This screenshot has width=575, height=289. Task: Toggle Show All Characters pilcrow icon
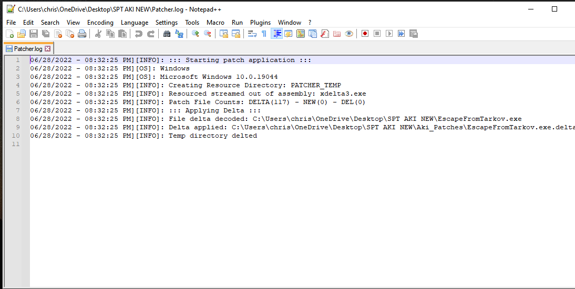(264, 34)
